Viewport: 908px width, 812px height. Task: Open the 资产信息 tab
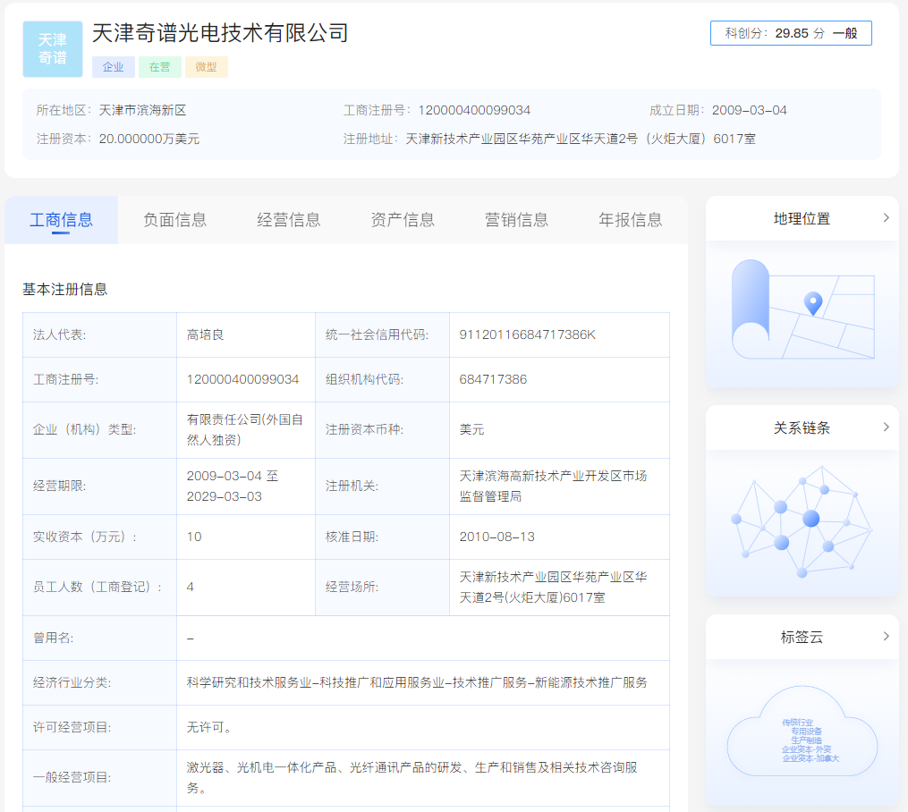[403, 220]
